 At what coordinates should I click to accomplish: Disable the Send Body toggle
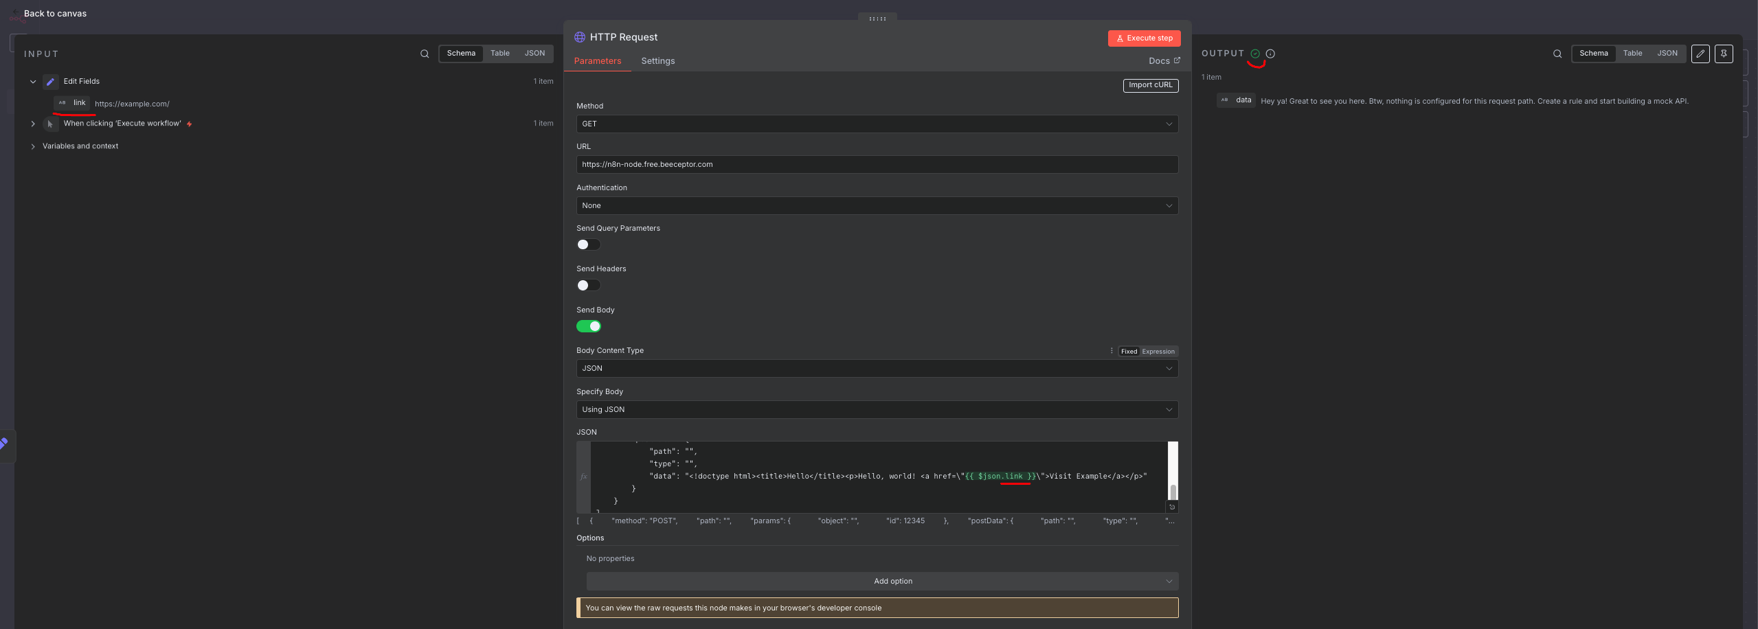coord(588,327)
